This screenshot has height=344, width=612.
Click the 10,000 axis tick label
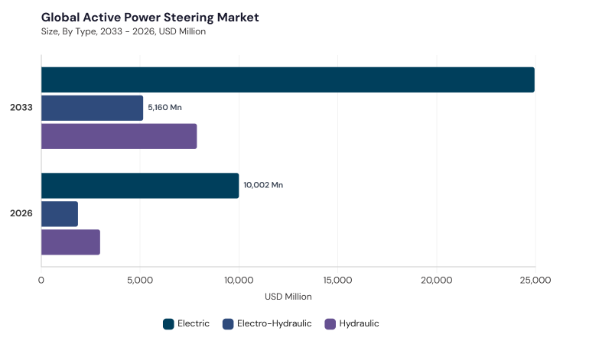239,280
